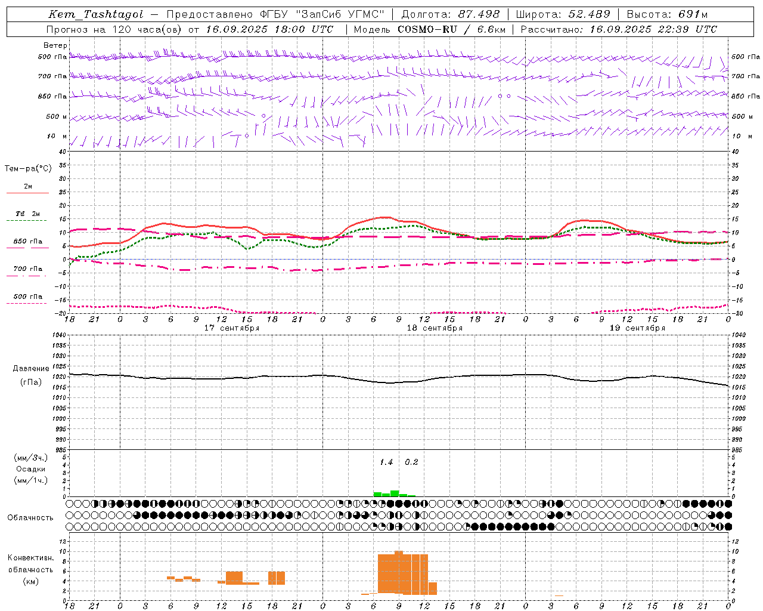Image resolution: width=763 pixels, height=611 pixels.
Task: Click the 'Облачность' cloud cover label
Action: 30,518
